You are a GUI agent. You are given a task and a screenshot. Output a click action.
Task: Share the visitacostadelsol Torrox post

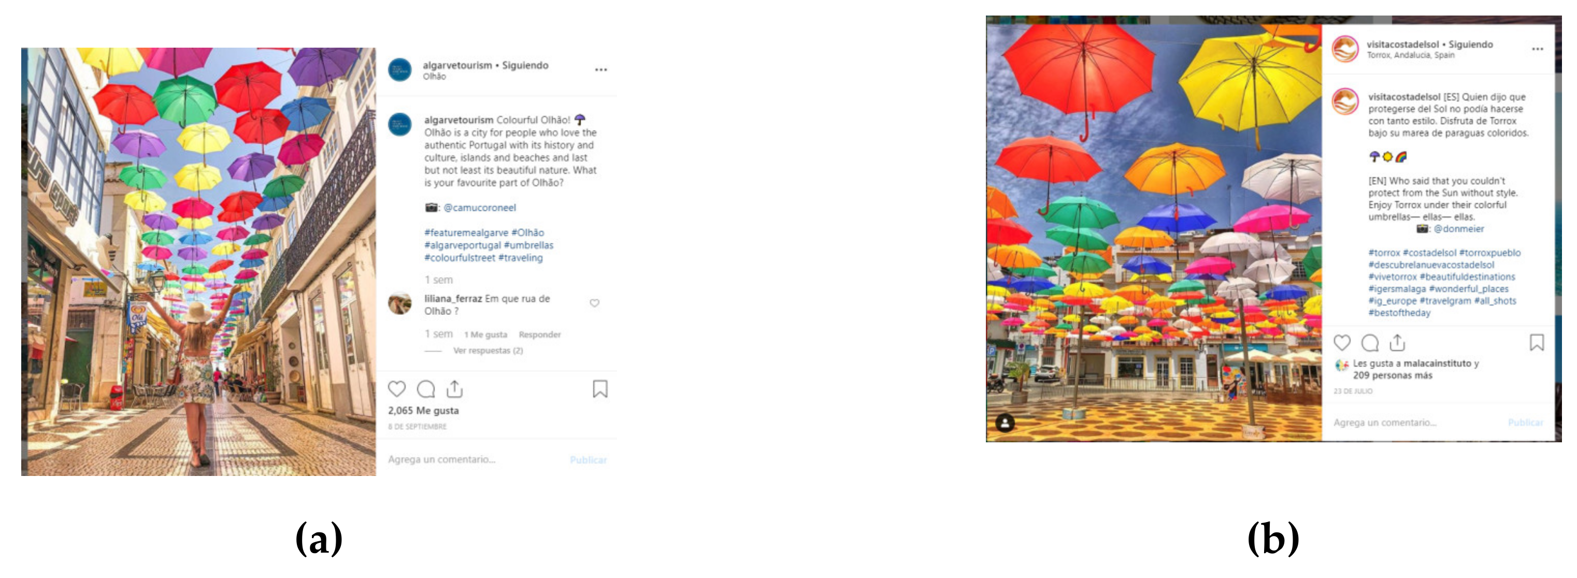pyautogui.click(x=1397, y=342)
